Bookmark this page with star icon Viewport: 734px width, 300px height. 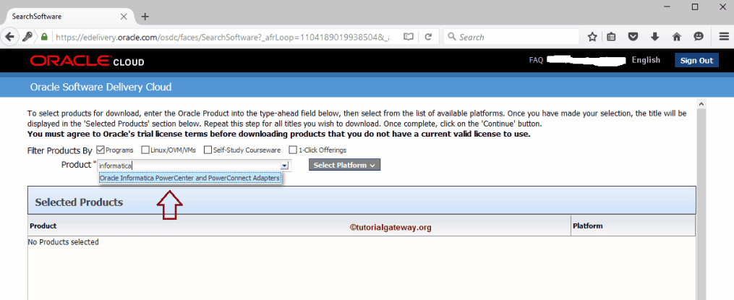pos(592,36)
